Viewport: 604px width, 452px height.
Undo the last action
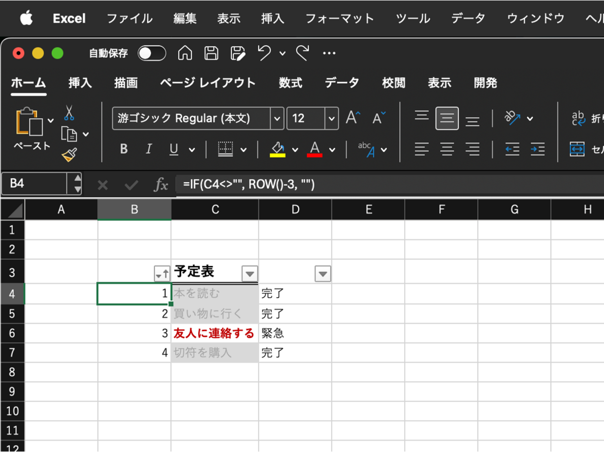click(x=265, y=53)
